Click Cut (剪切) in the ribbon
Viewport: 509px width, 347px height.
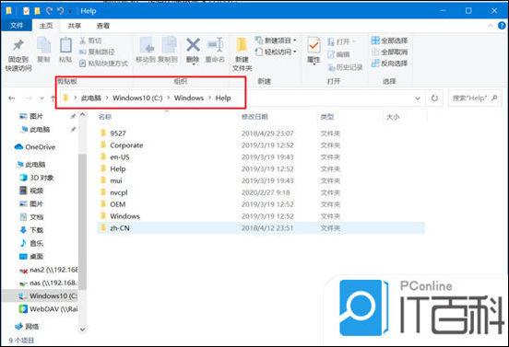(90, 40)
